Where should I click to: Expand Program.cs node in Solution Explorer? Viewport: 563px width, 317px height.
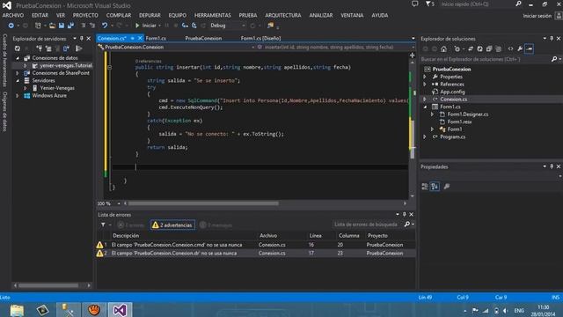point(425,137)
